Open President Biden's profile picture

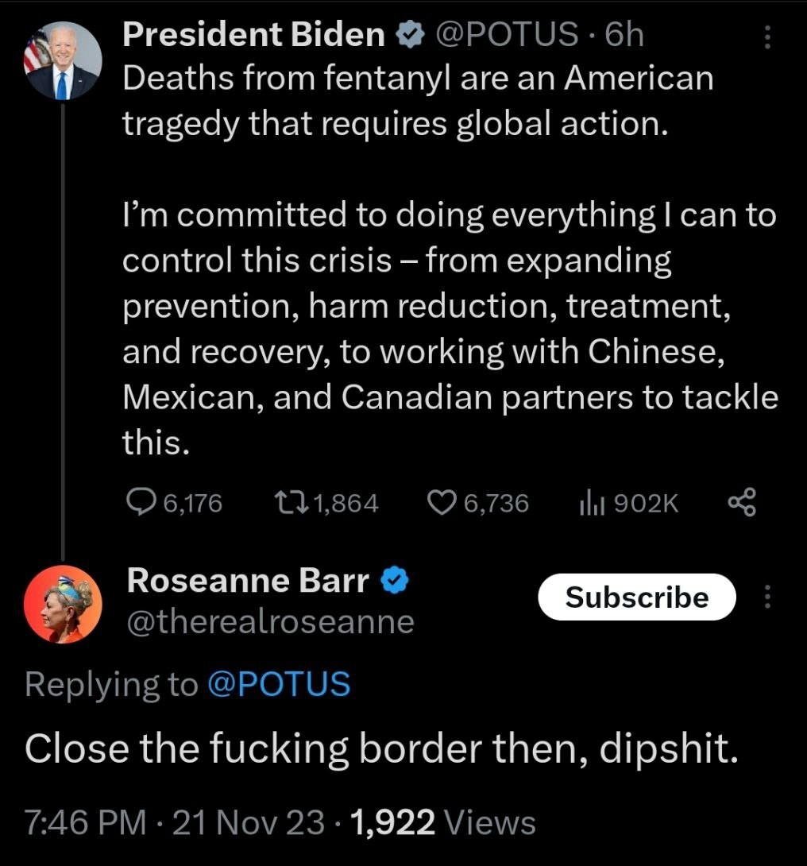63,60
